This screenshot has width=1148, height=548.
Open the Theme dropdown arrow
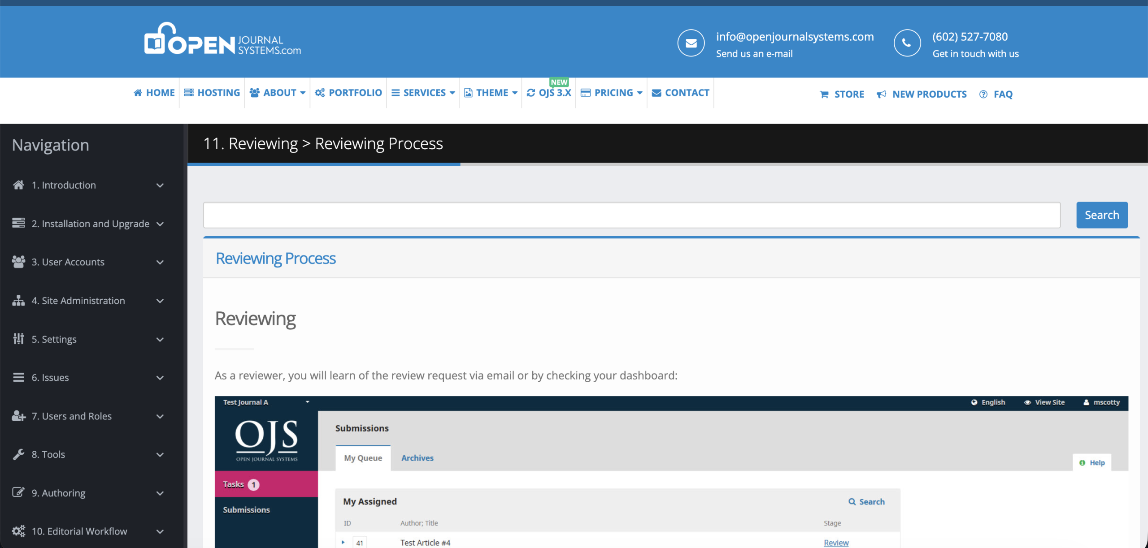pos(515,93)
